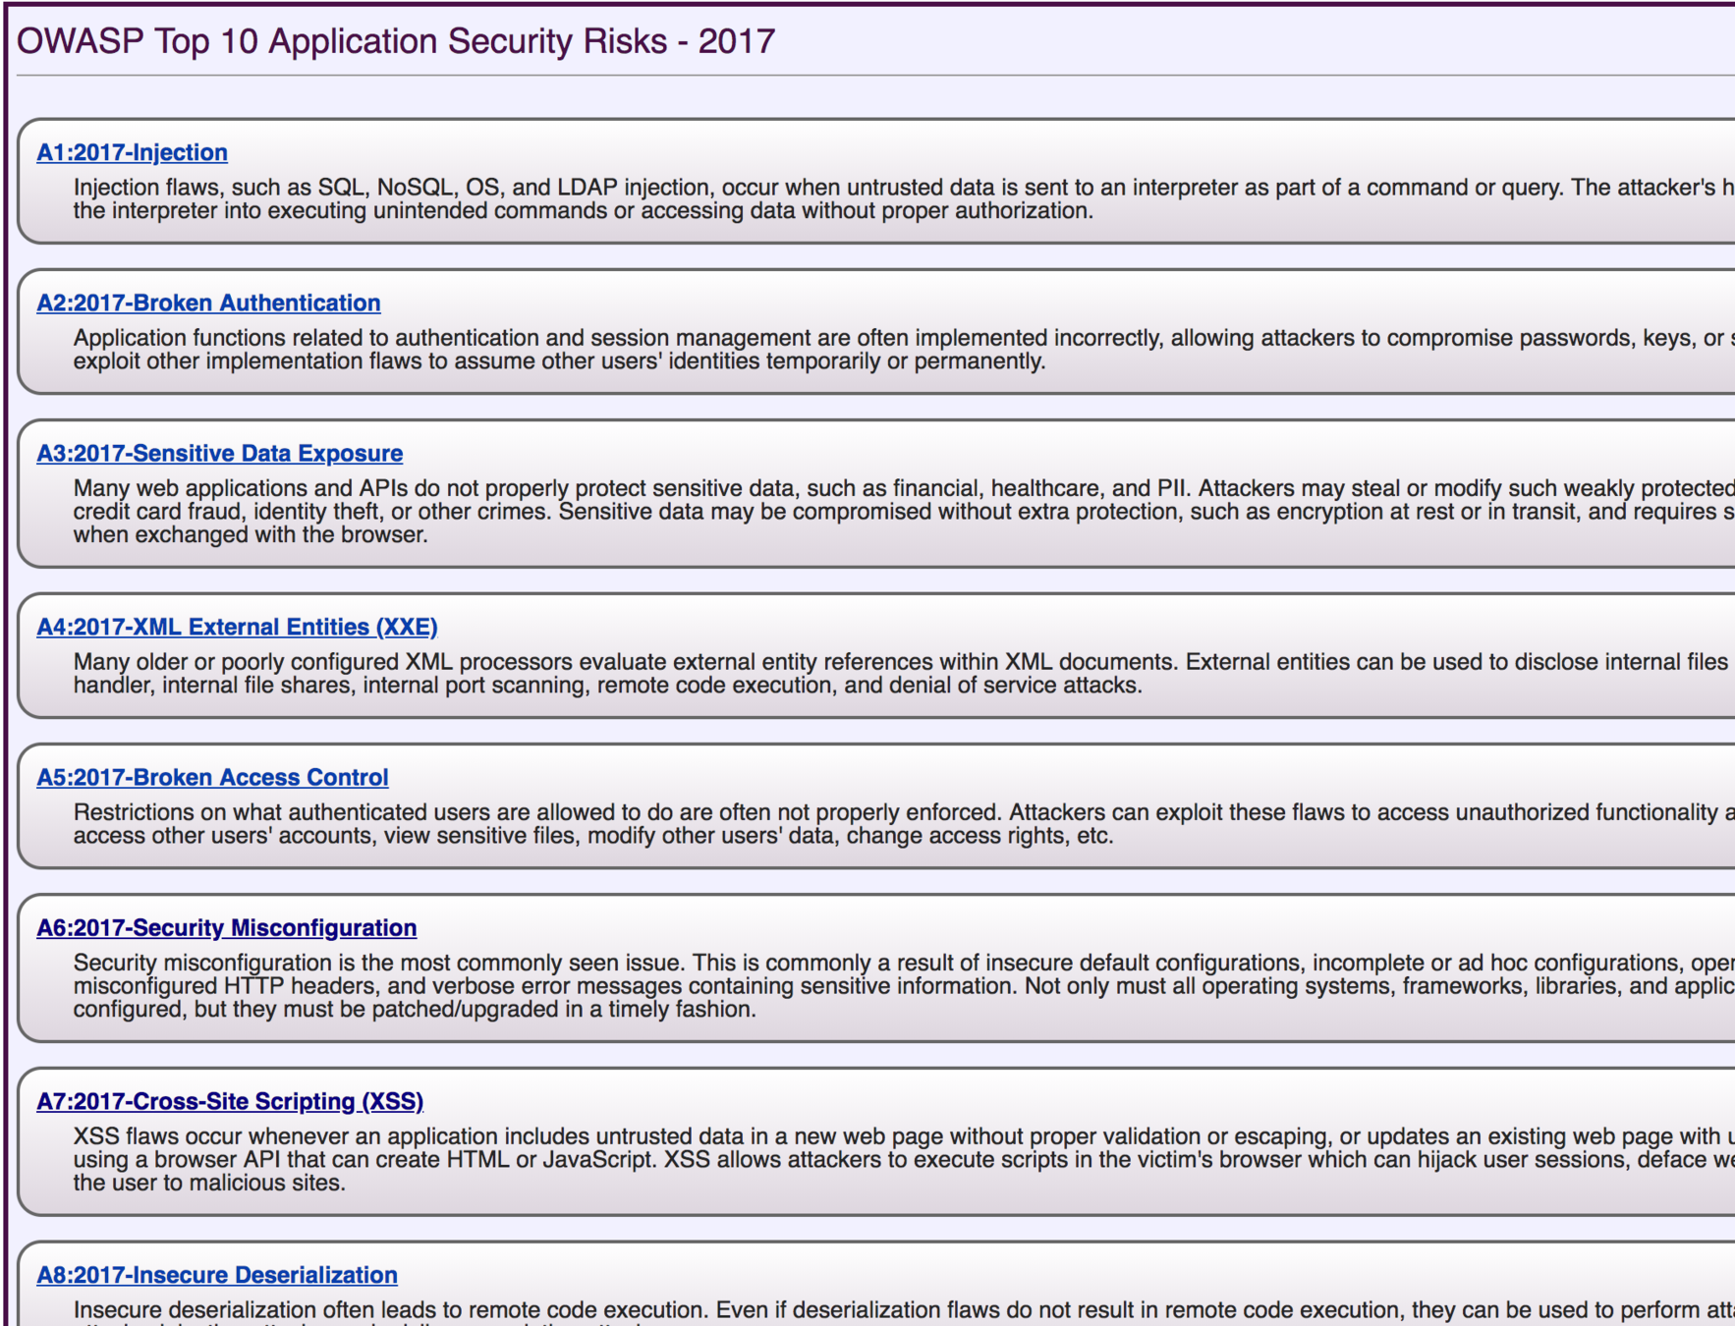Click text "the user to malicious sites."
Screen dimensions: 1735x1326
point(209,1184)
